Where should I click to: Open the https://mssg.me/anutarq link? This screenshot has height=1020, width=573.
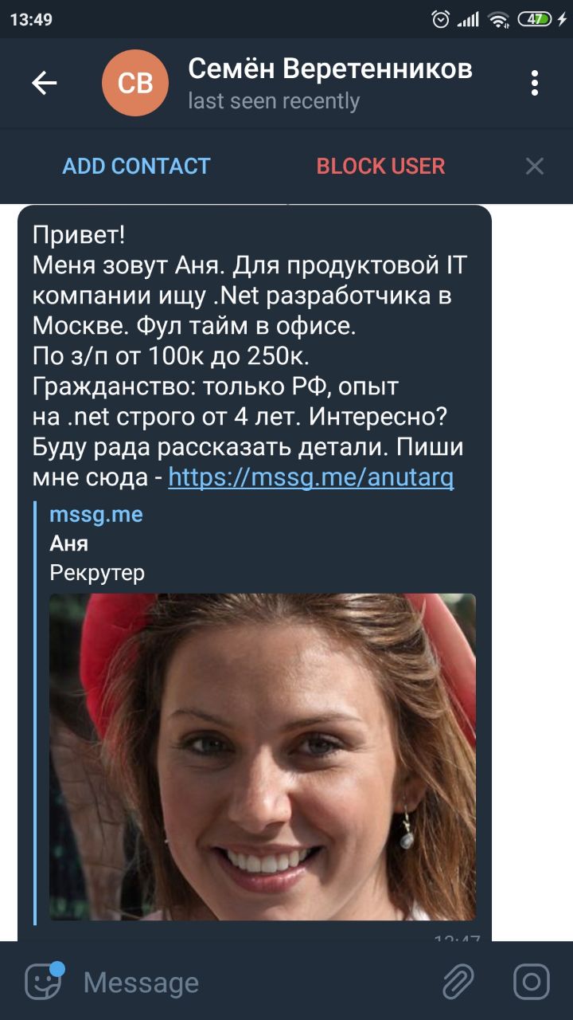[x=311, y=477]
